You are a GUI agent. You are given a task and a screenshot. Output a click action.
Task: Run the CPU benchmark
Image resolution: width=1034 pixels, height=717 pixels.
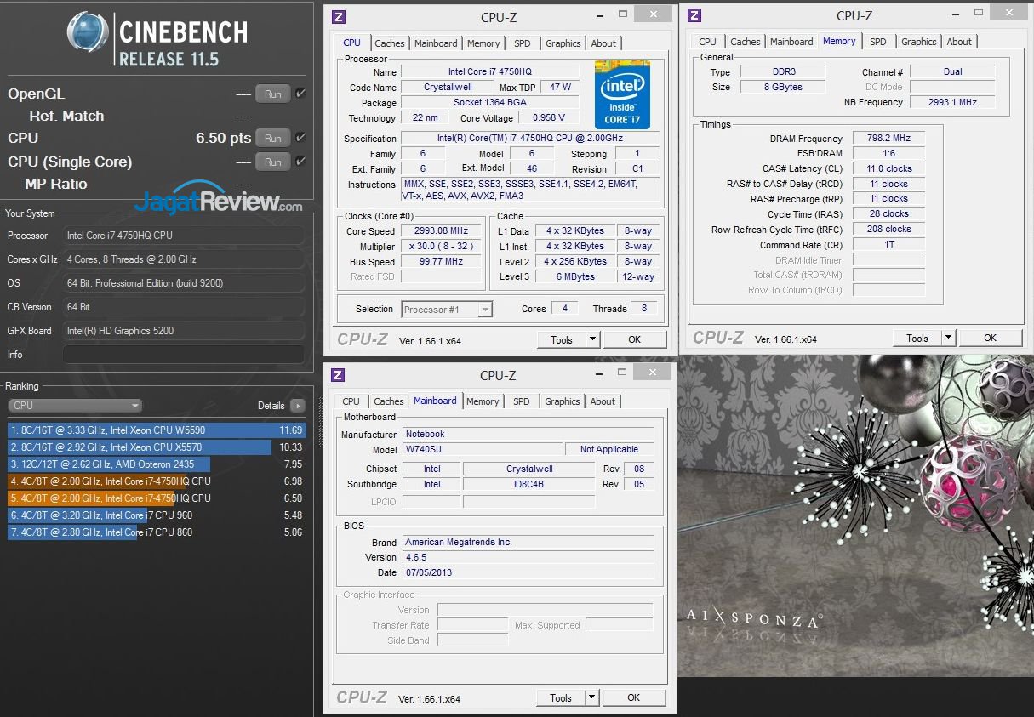(272, 138)
